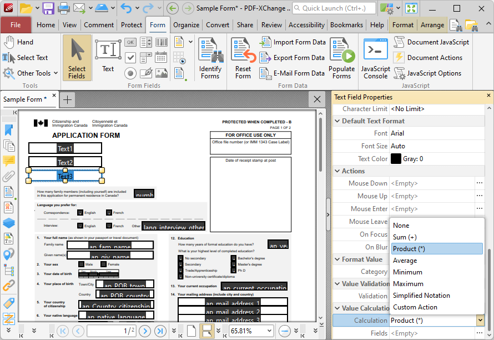Viewport: 494px width, 340px height.
Task: Collapse the Format Value section
Action: pos(337,259)
